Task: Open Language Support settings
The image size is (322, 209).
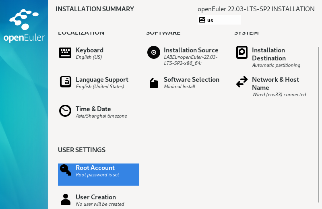Action: tap(102, 80)
